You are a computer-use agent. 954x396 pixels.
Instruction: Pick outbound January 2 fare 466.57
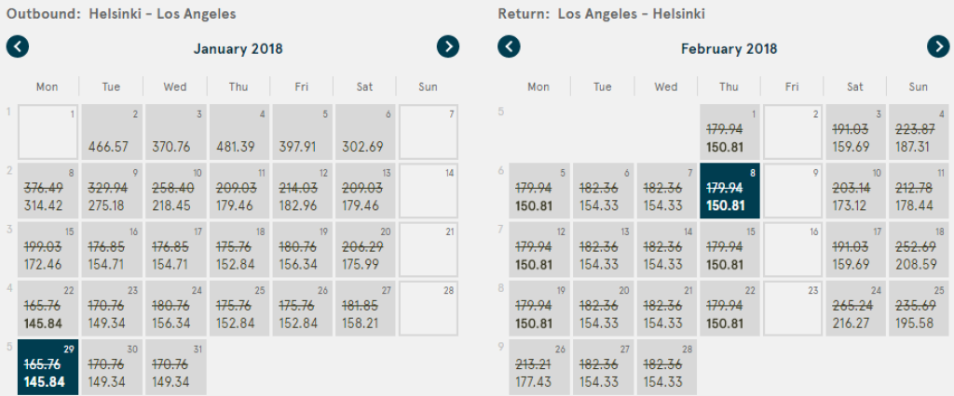(x=111, y=132)
